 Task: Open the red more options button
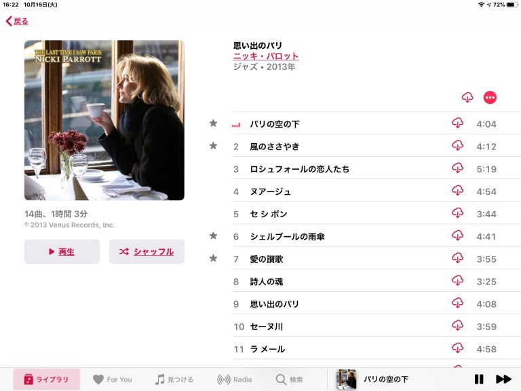point(490,98)
